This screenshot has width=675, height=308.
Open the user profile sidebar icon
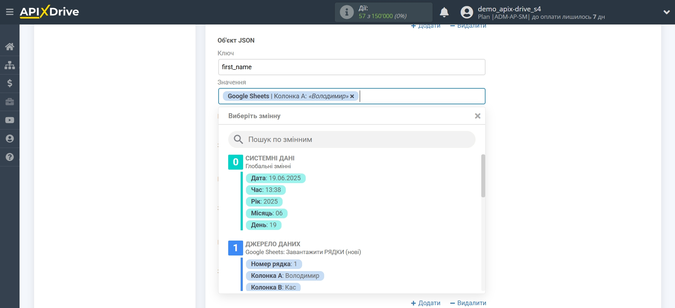(x=10, y=139)
